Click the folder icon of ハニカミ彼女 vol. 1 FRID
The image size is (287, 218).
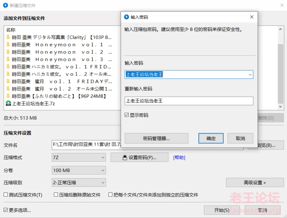8,66
